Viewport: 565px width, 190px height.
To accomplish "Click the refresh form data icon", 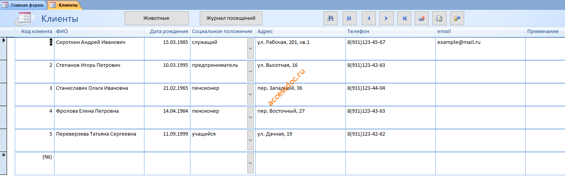I will click(440, 18).
